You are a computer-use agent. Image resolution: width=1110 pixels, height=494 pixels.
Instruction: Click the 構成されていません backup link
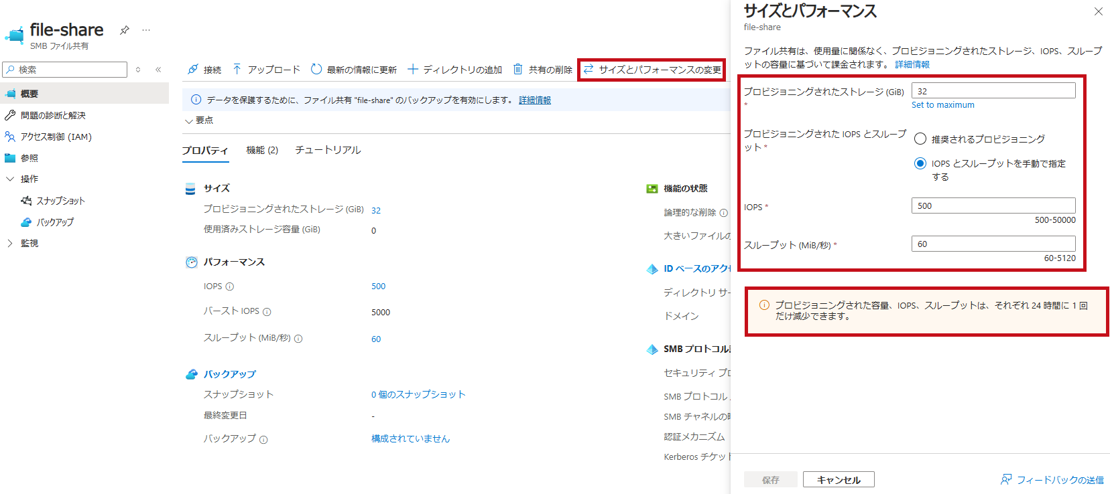[411, 438]
